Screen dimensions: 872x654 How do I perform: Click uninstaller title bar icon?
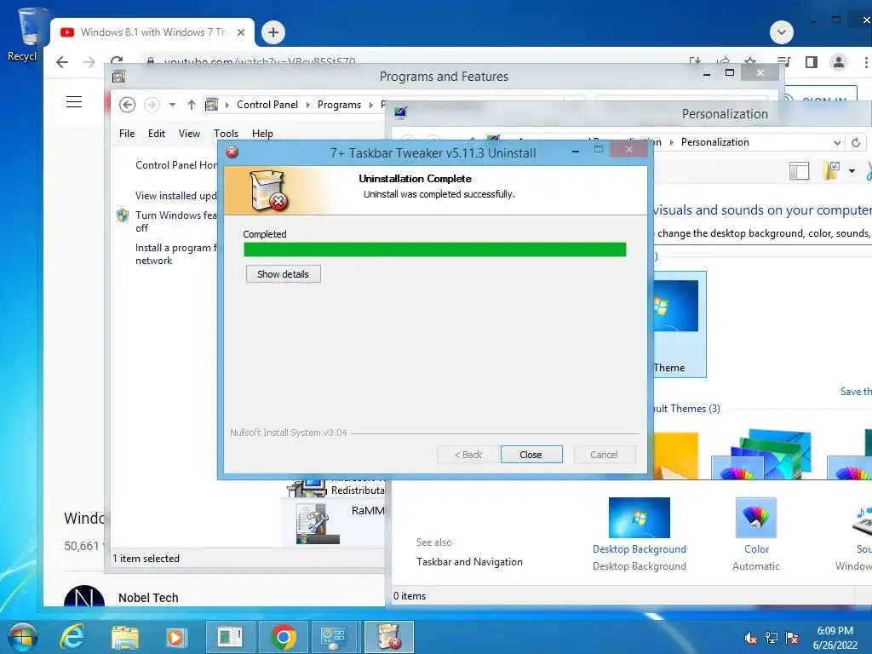tap(232, 152)
